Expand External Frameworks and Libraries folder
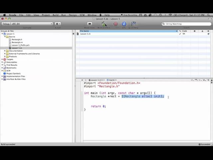 tap(5, 54)
